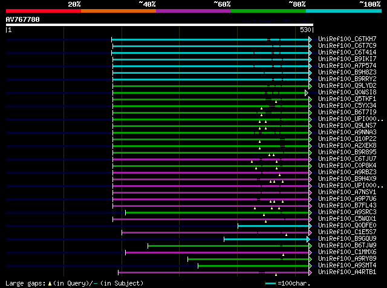Screen dimensions: 387x288
Task: Select the UniRef100_C5WQX1 label
Action: click(x=347, y=219)
